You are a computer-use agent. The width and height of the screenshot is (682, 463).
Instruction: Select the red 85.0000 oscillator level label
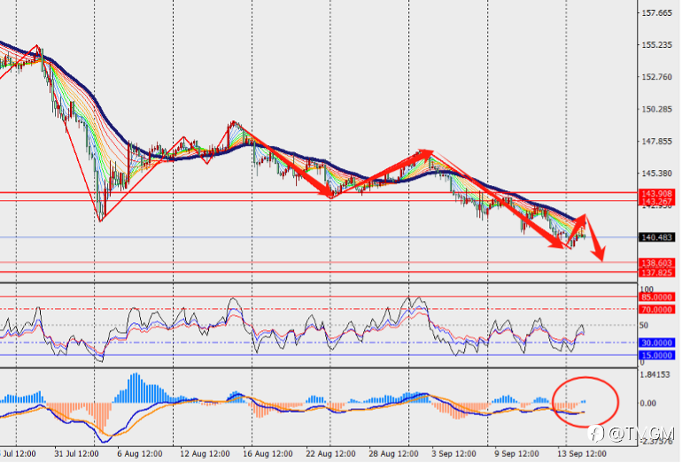click(x=657, y=297)
